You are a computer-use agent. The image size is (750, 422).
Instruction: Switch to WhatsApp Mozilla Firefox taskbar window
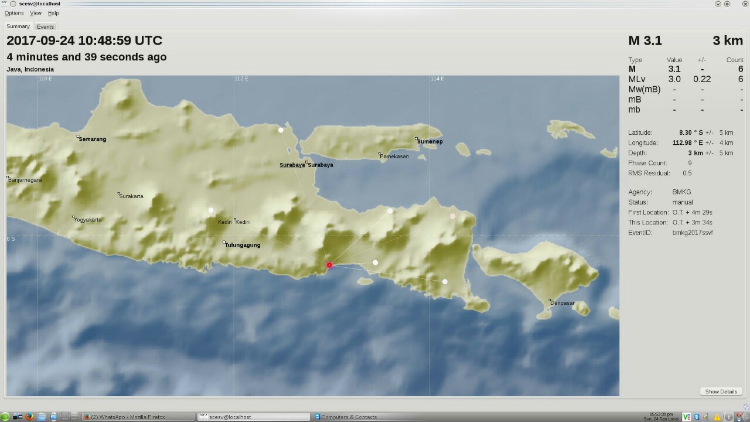click(138, 417)
